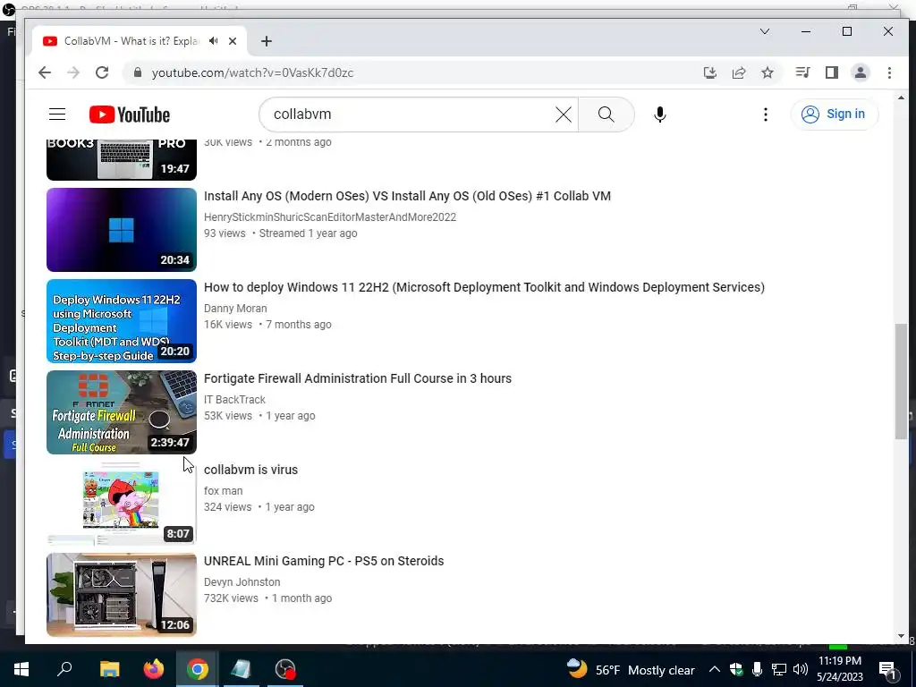View site info via lock icon

(x=138, y=72)
